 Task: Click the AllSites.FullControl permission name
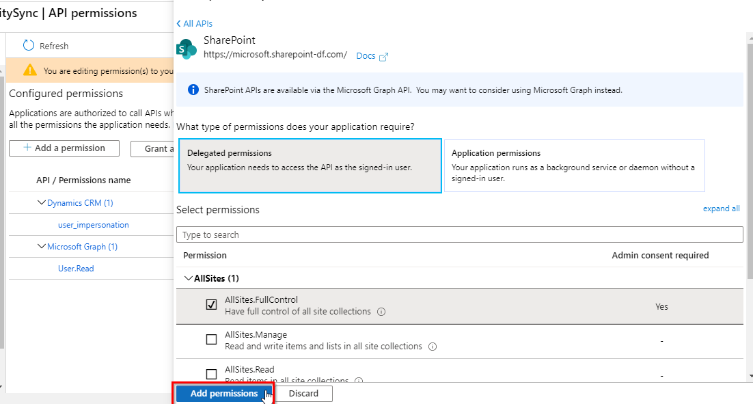coord(261,300)
